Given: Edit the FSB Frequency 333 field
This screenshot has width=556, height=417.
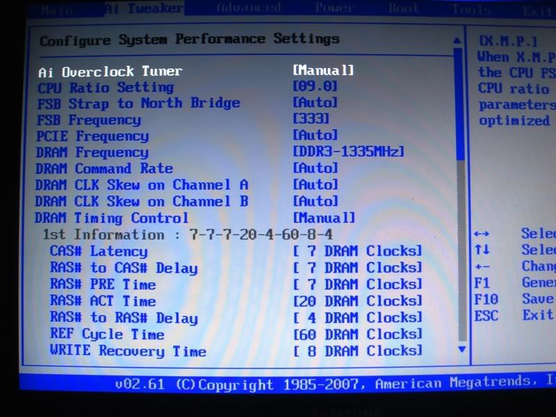Looking at the screenshot, I should pyautogui.click(x=311, y=119).
